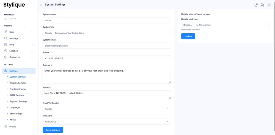Click the User icon in sidebar
The width and height of the screenshot is (275, 135).
pos(6,32)
